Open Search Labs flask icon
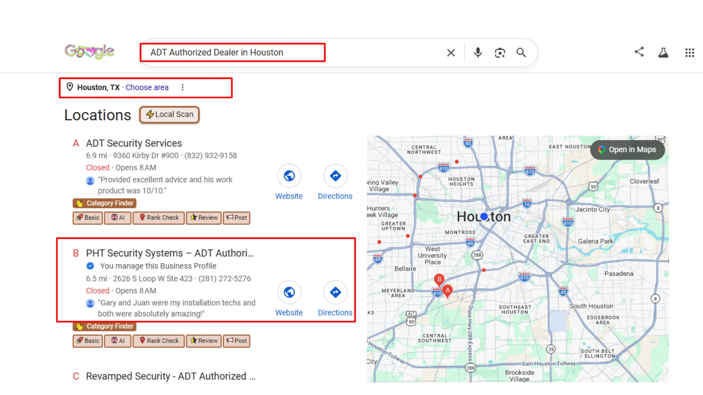This screenshot has height=395, width=703. 663,53
